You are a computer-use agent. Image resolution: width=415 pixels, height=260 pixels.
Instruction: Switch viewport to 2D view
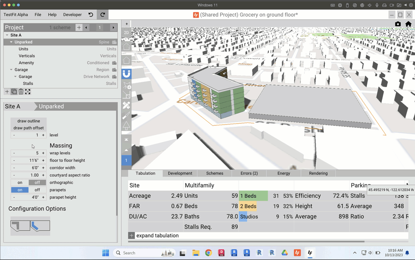[x=126, y=33]
